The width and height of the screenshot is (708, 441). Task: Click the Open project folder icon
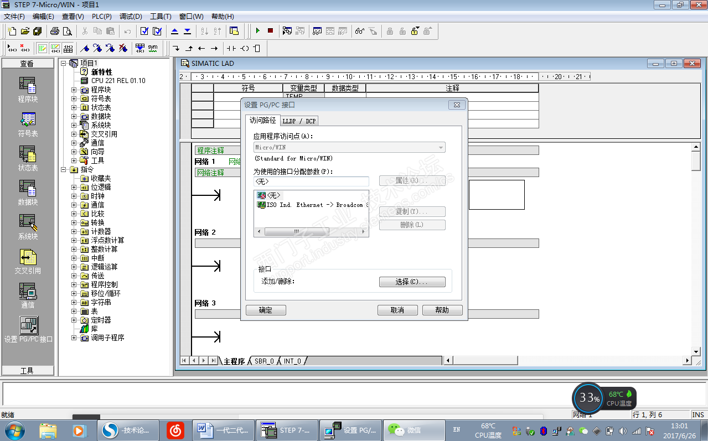(x=25, y=31)
